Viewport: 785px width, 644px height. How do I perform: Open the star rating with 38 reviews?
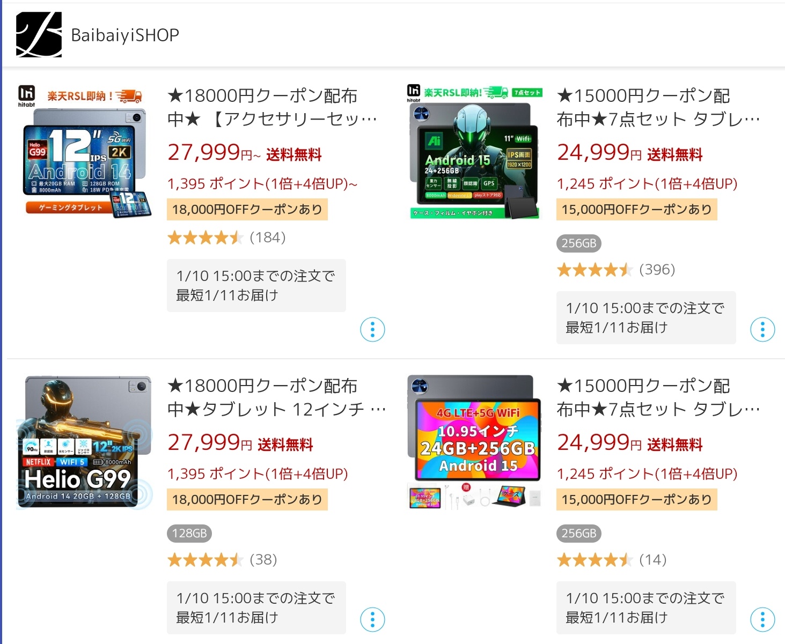pyautogui.click(x=222, y=560)
